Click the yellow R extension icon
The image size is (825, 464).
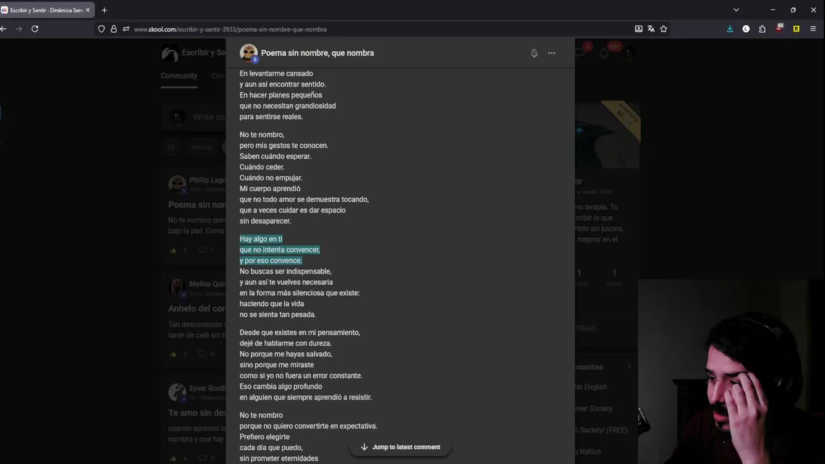click(x=796, y=29)
